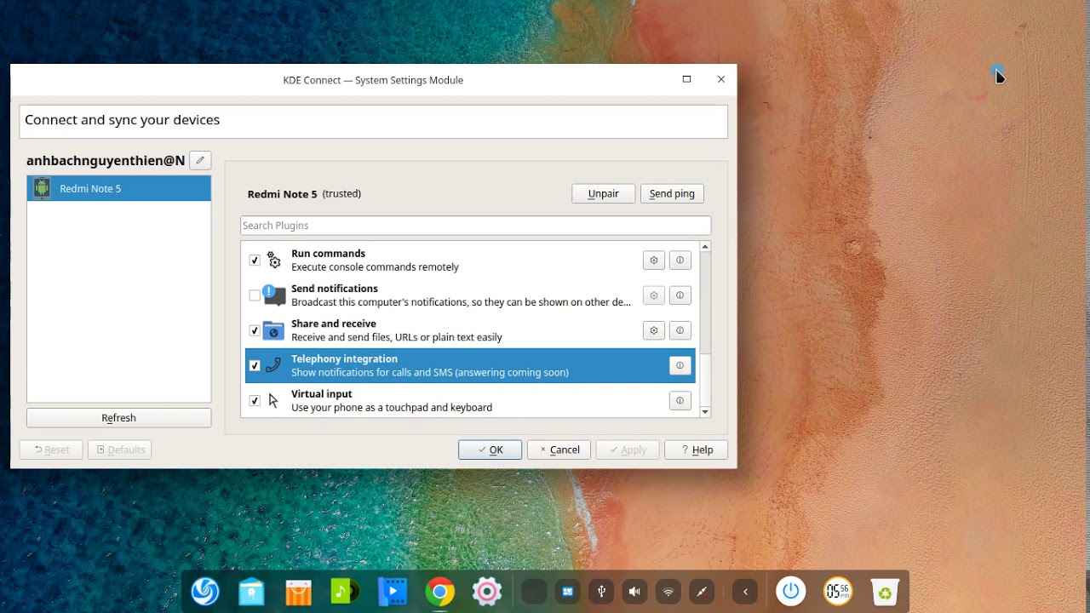Select the Virtual input plugin title
The height and width of the screenshot is (613, 1090).
[x=322, y=393]
